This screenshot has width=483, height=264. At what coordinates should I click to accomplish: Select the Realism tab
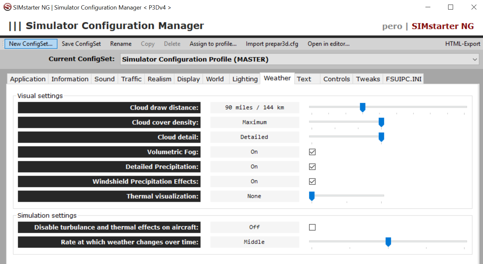[x=159, y=79]
